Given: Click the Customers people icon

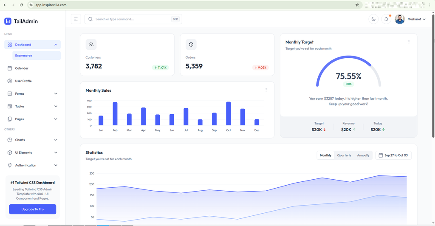Looking at the screenshot, I should pos(91,44).
